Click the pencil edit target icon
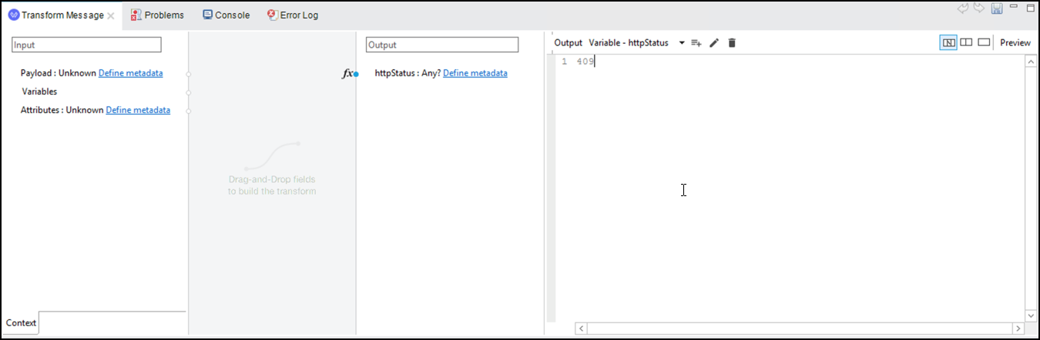The image size is (1040, 340). (714, 43)
